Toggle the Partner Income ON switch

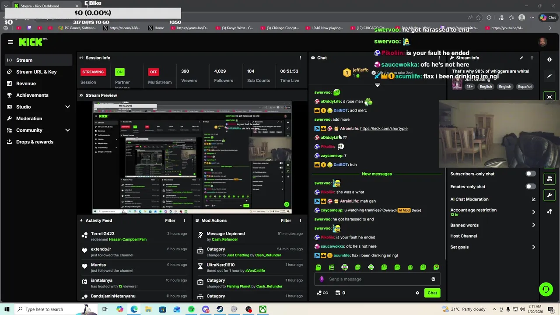[x=119, y=72]
